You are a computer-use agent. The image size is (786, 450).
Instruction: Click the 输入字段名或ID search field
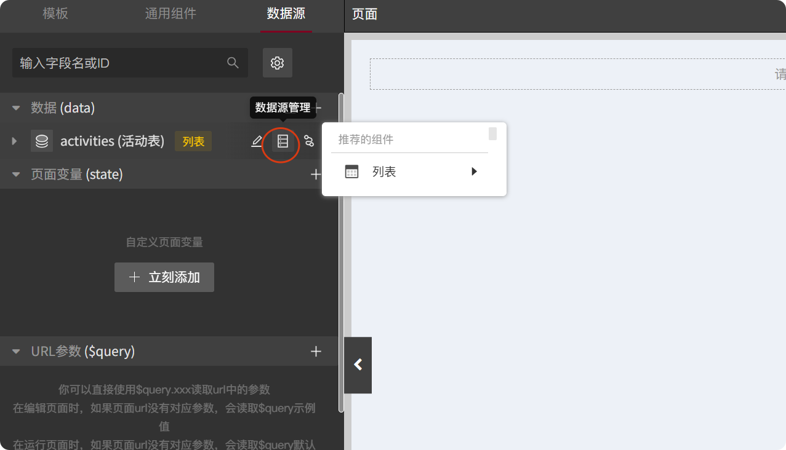[x=123, y=63]
